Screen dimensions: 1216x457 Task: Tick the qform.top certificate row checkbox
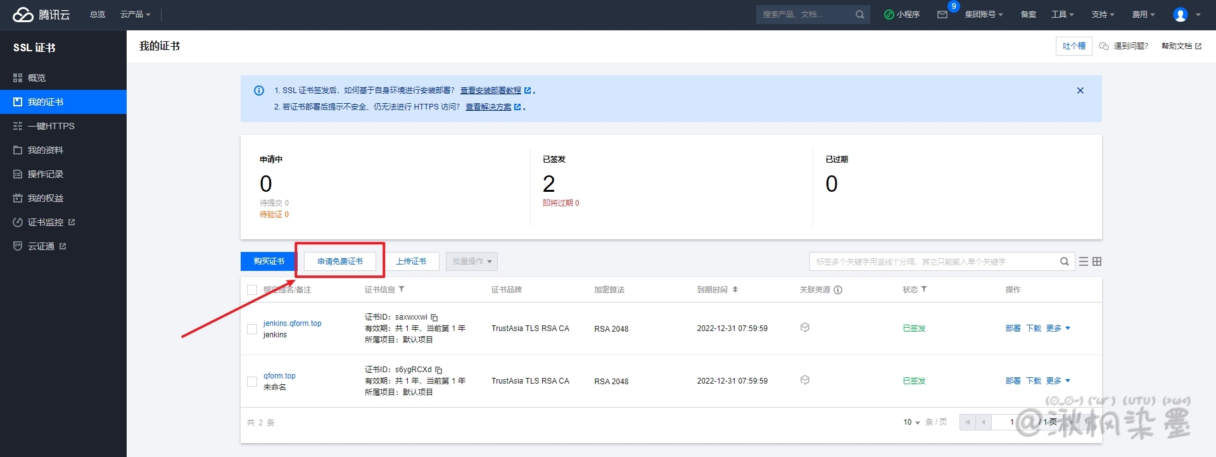(x=252, y=382)
